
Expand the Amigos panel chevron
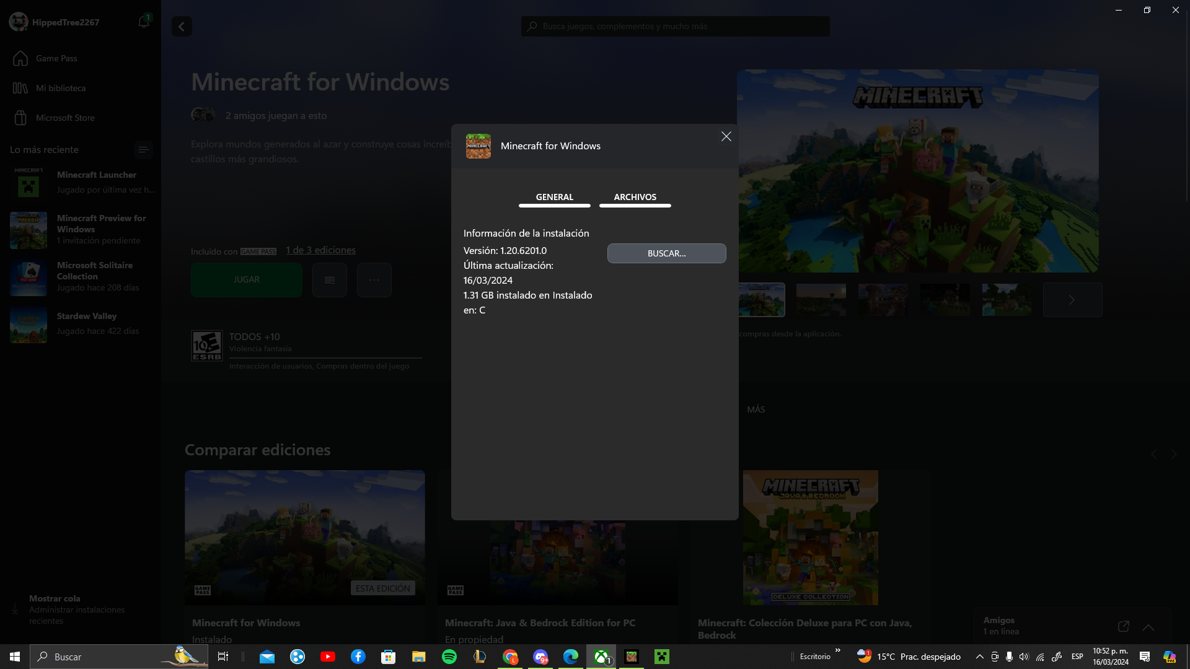1148,627
